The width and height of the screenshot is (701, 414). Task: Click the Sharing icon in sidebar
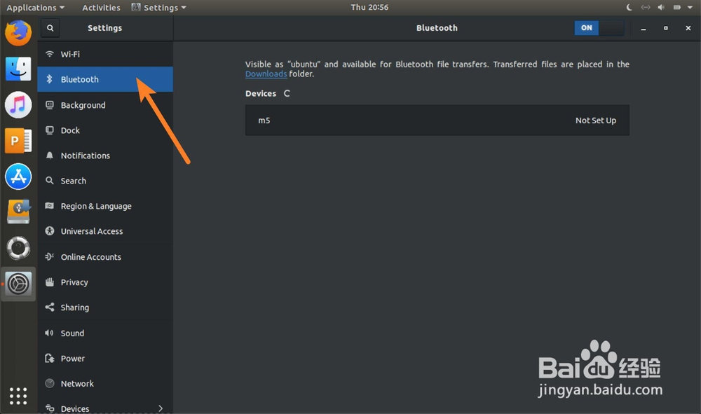[49, 308]
